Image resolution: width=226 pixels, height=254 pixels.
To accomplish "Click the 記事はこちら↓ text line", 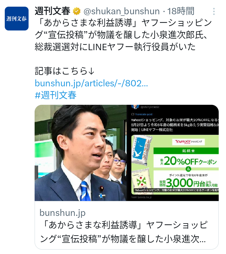I will click(x=65, y=71).
